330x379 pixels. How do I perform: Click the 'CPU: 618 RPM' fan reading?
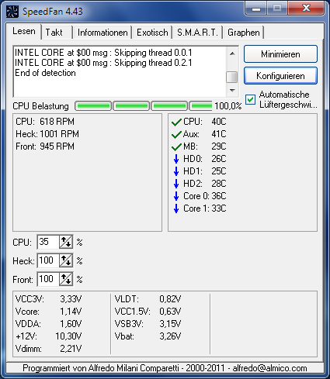tap(45, 122)
